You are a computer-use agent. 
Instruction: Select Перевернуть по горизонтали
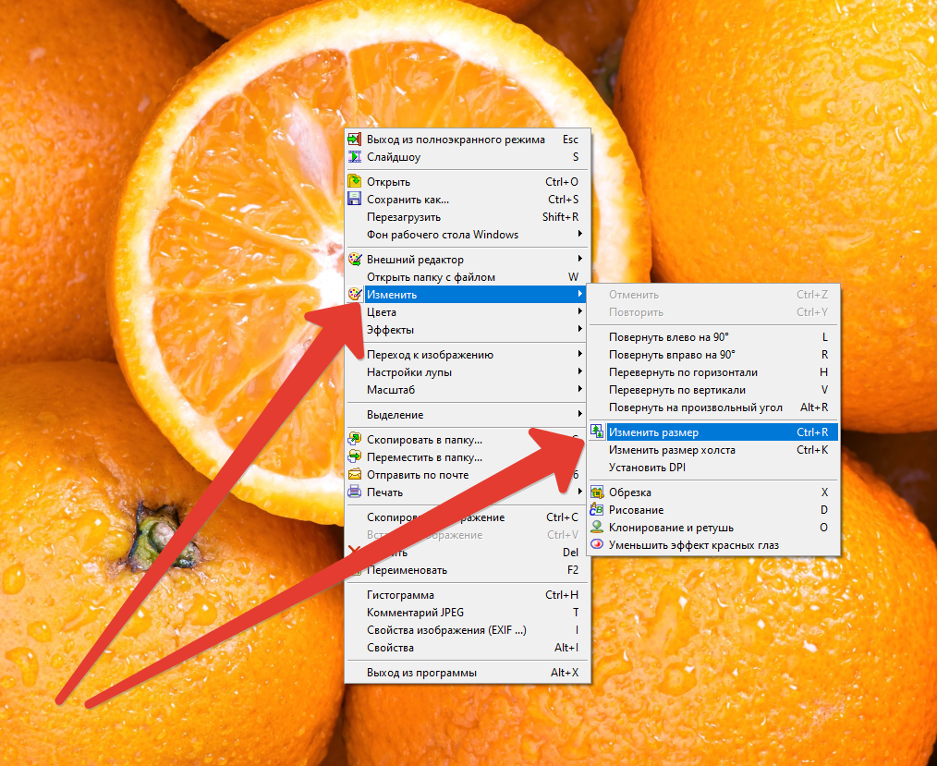point(713,372)
